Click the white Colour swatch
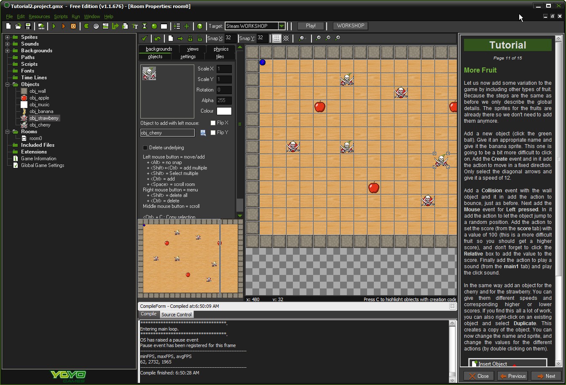566x385 pixels. pos(224,111)
